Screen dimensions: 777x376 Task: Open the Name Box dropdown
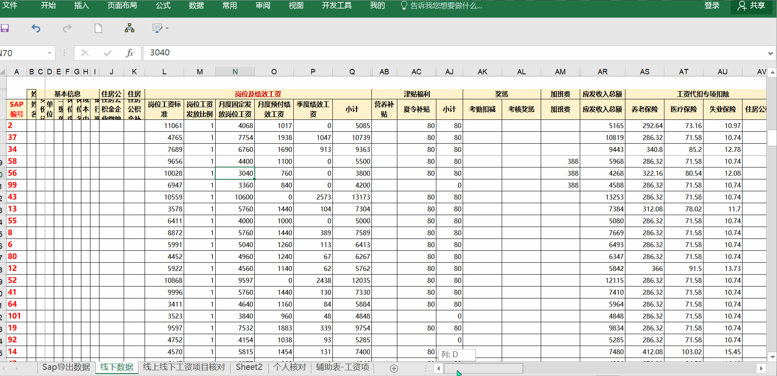(49, 53)
